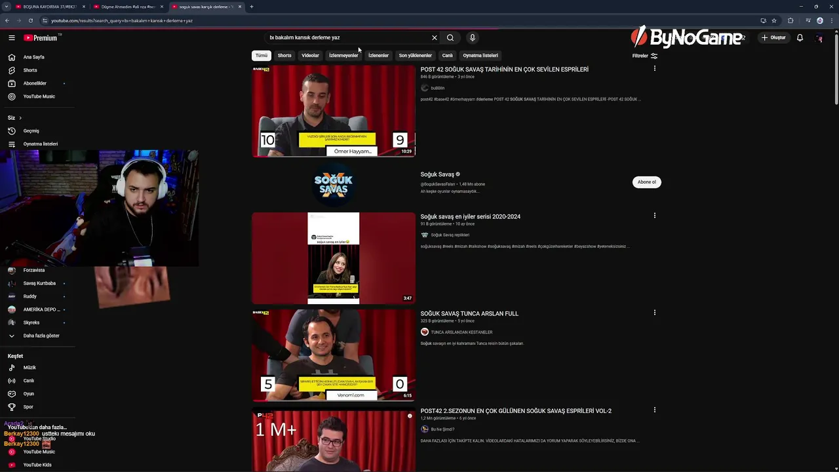Open Forzavista subscription in sidebar
The width and height of the screenshot is (839, 472).
click(x=34, y=270)
